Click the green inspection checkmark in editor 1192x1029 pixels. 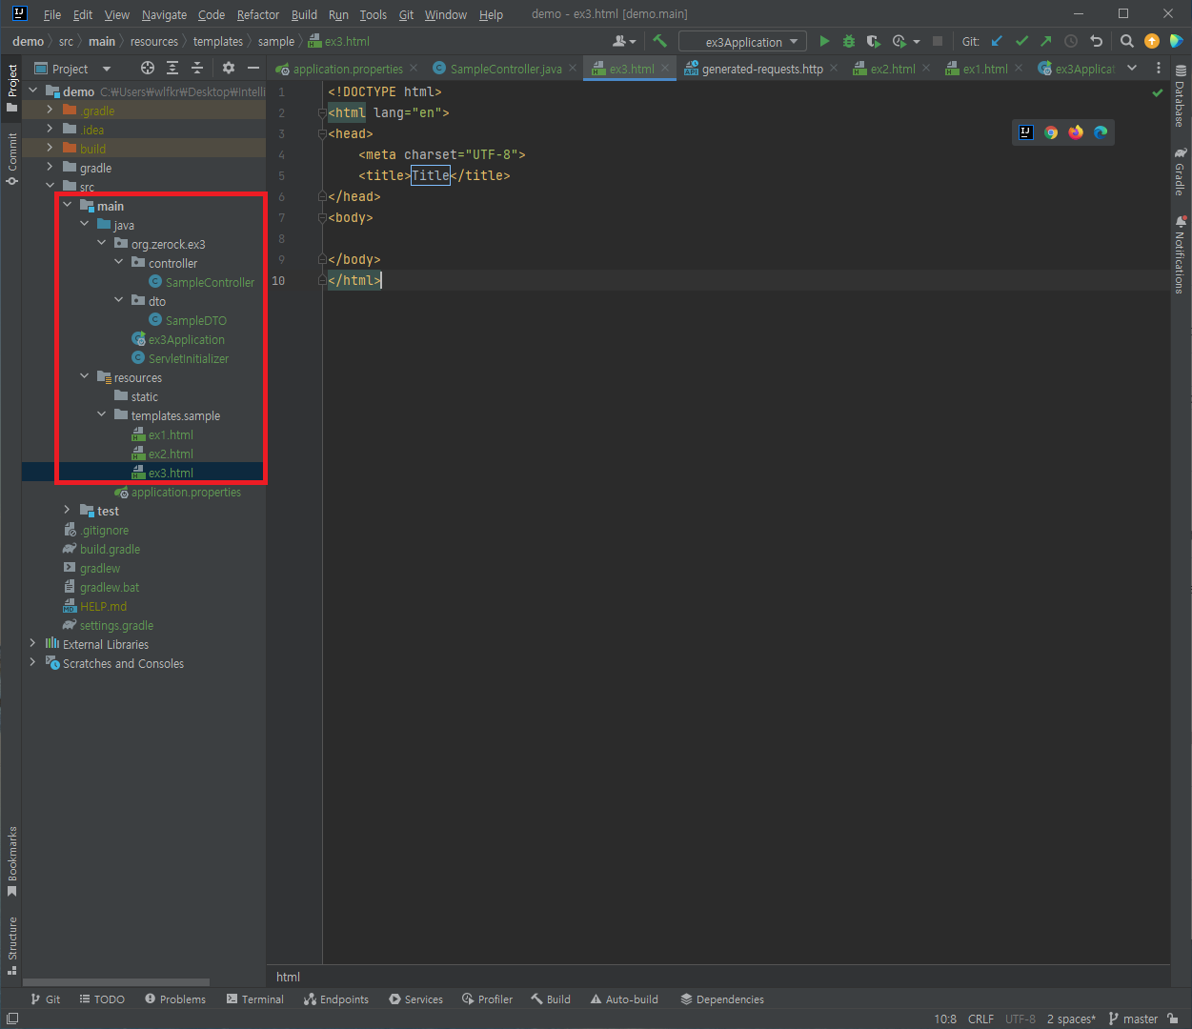click(x=1158, y=92)
